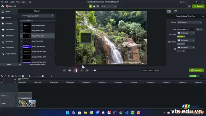This screenshot has height=116, width=206.
Task: Cut the selected timeline clip
Action: pos(9,76)
